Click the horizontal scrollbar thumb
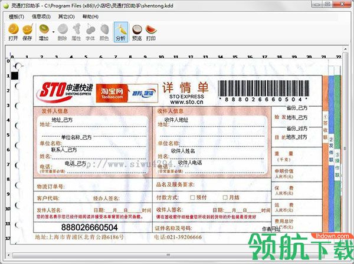 [168, 255]
